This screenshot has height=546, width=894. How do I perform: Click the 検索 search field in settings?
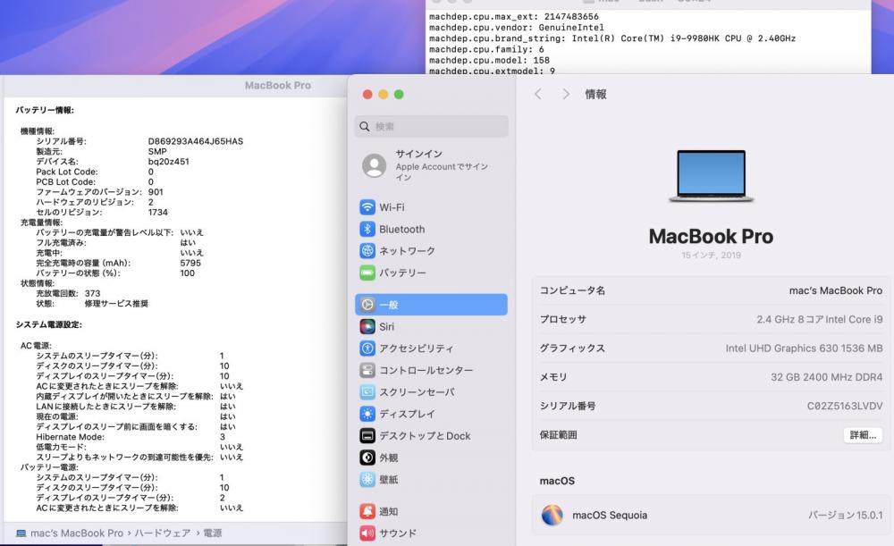[431, 127]
